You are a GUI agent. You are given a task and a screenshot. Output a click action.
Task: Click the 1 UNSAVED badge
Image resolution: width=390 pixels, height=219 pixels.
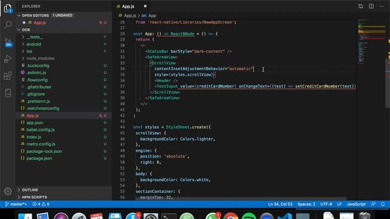[62, 15]
